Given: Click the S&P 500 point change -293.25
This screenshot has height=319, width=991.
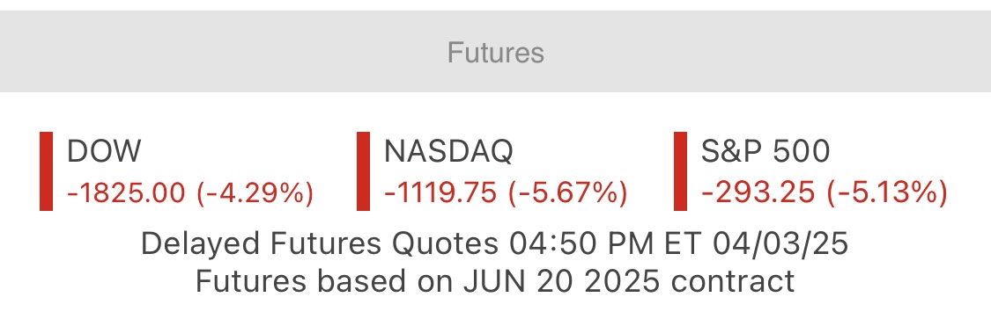Looking at the screenshot, I should [x=758, y=192].
